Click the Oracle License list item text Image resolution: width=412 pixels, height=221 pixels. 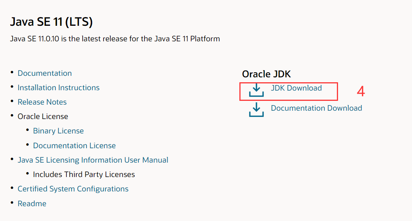[x=43, y=116]
